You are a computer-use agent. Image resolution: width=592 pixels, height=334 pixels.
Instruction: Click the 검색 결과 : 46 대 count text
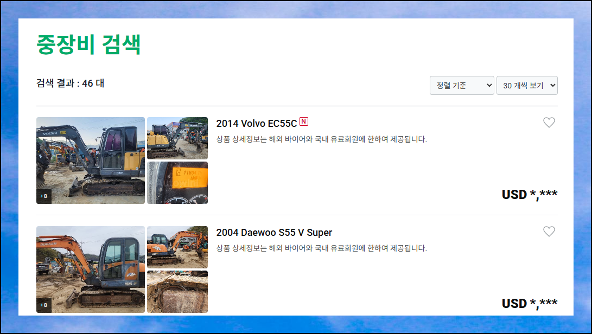click(70, 83)
